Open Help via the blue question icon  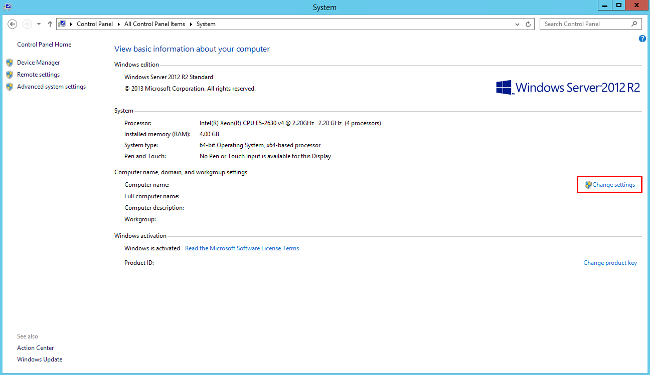[x=642, y=39]
